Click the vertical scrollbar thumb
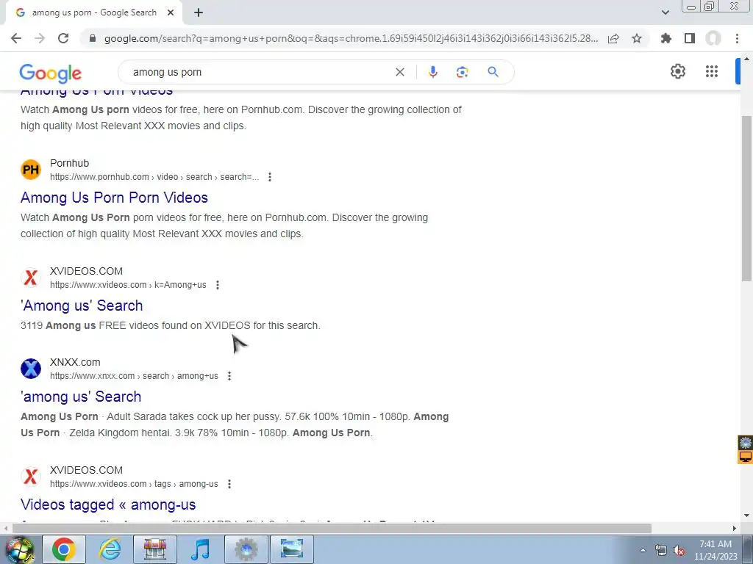The image size is (753, 564). click(x=747, y=198)
